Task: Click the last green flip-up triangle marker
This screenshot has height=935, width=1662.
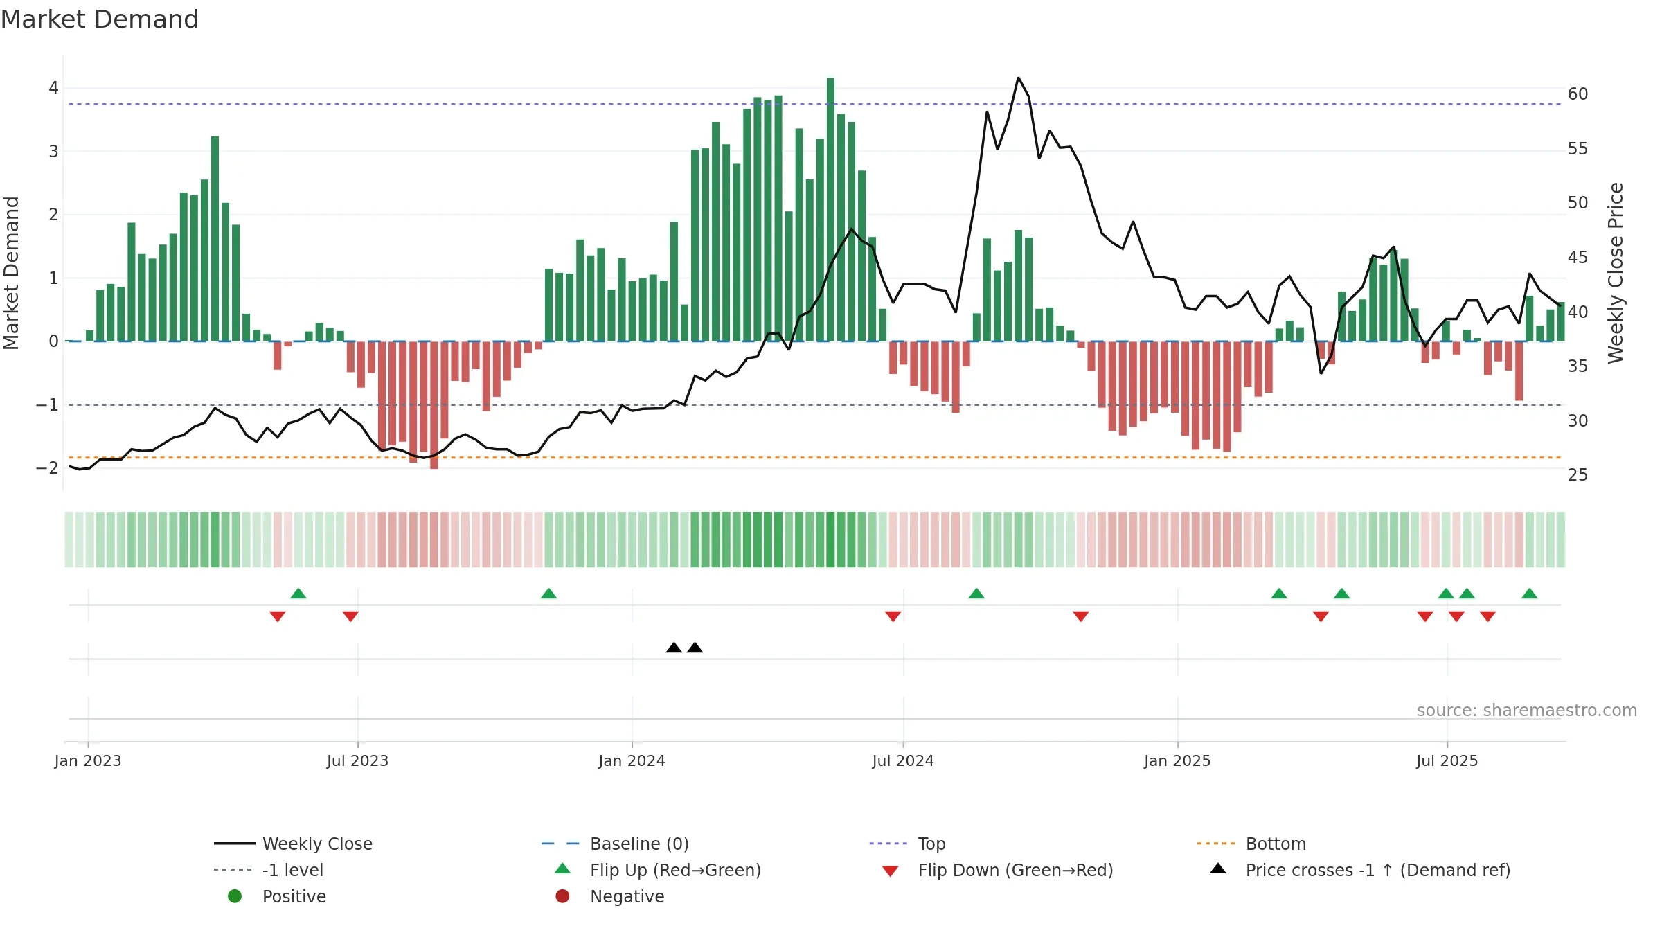Action: (x=1529, y=594)
